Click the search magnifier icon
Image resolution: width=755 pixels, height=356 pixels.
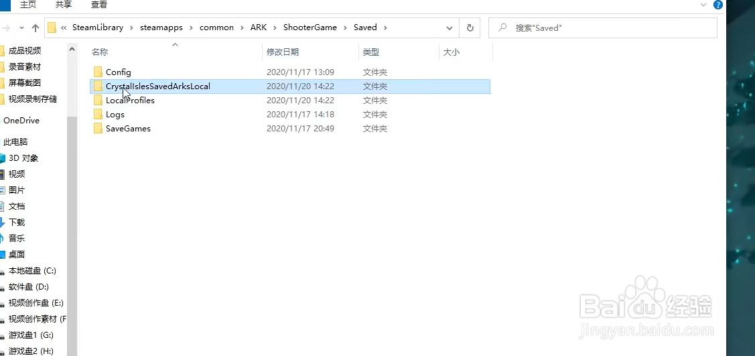(x=502, y=27)
